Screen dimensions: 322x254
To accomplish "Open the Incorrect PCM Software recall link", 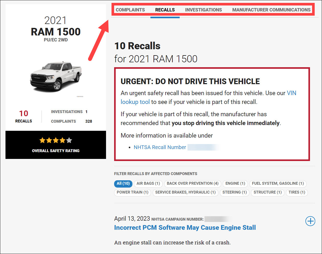I will [x=185, y=227].
